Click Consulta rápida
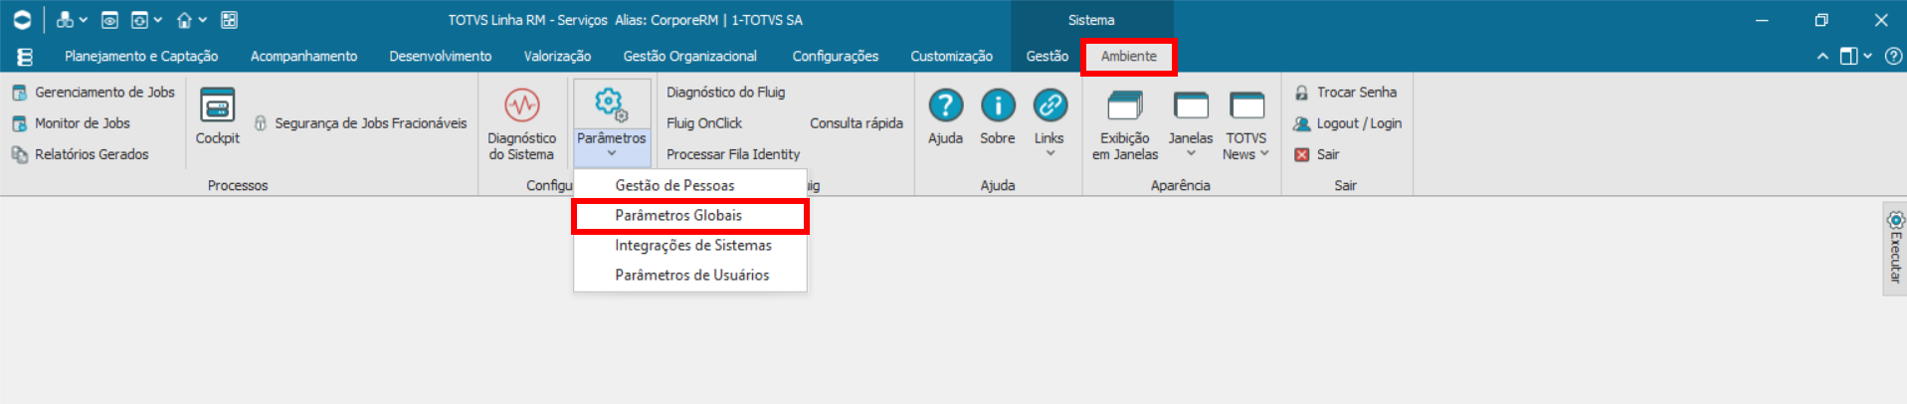 tap(856, 123)
